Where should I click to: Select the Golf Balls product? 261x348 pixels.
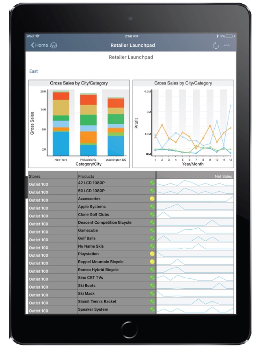87,238
